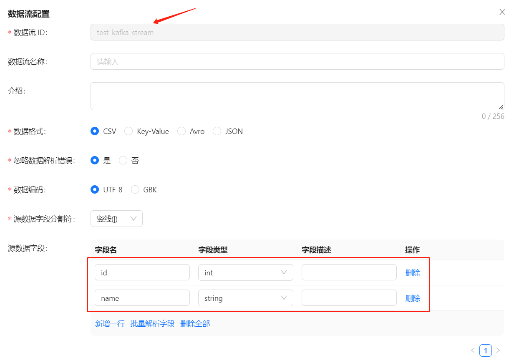Viewport: 509px width, 358px height.
Task: Open 批量解析字段 batch parse fields
Action: (x=152, y=324)
